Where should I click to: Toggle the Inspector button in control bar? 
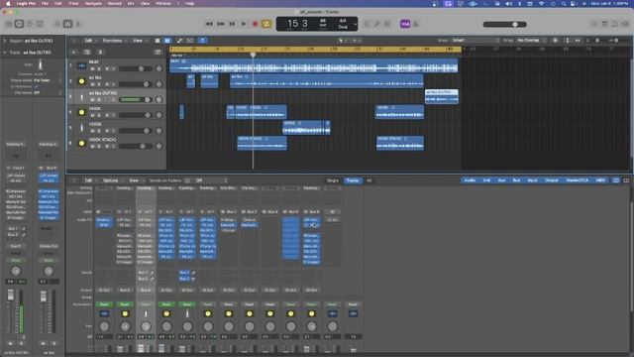point(19,24)
